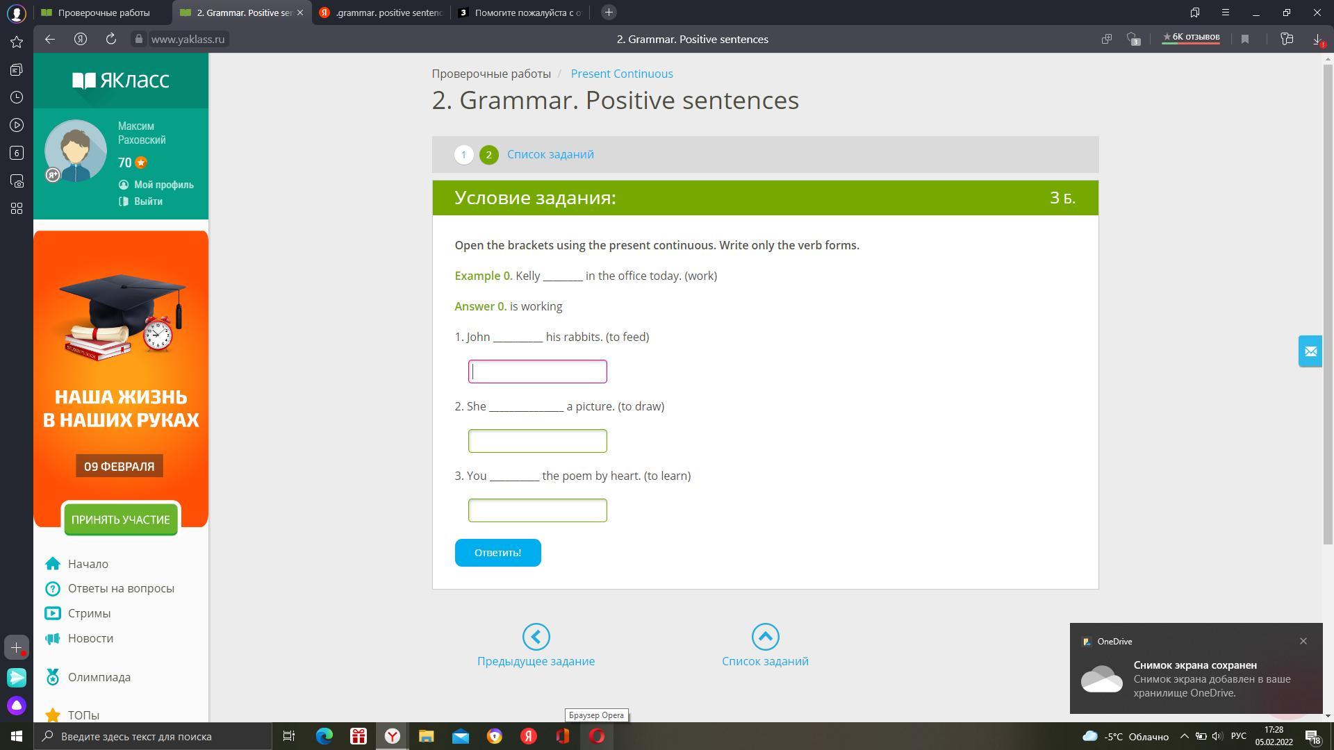Click the page vertical scrollbar thumb
The height and width of the screenshot is (750, 1334).
click(1328, 306)
